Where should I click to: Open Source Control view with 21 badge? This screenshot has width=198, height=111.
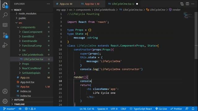[x=5, y=35]
